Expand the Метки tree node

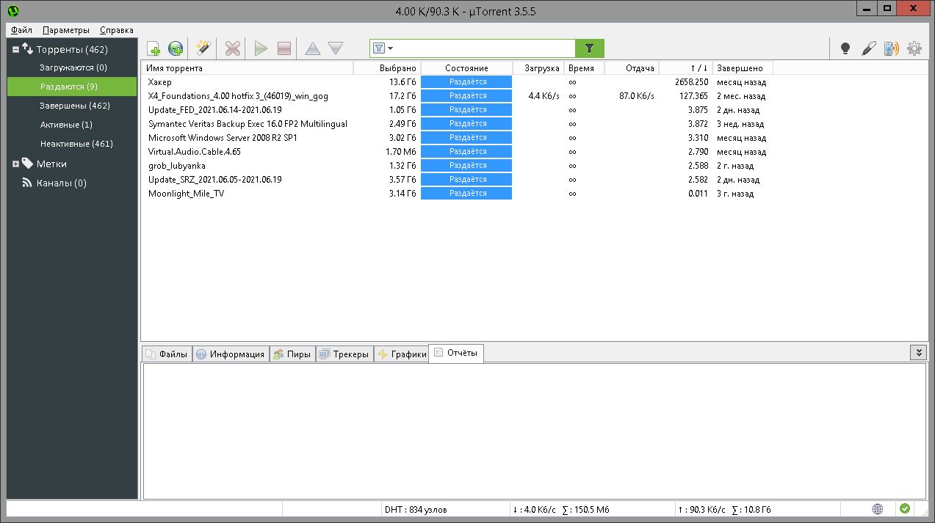pyautogui.click(x=15, y=164)
